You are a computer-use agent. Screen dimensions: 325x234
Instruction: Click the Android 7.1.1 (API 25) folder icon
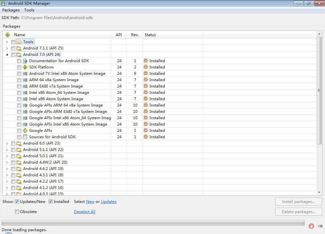(x=19, y=48)
